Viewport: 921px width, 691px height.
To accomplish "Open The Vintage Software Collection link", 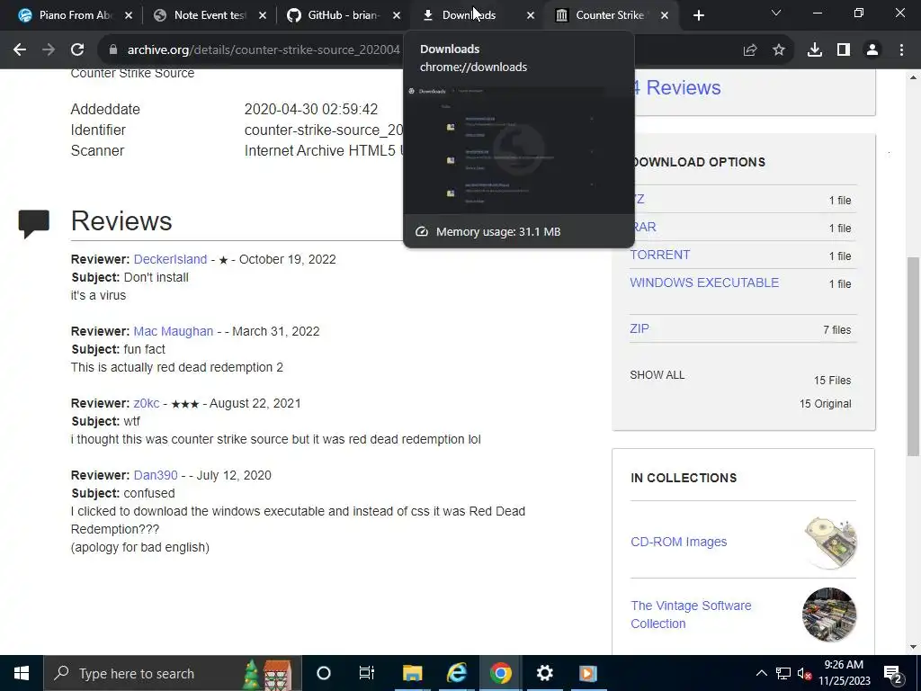I will (691, 615).
